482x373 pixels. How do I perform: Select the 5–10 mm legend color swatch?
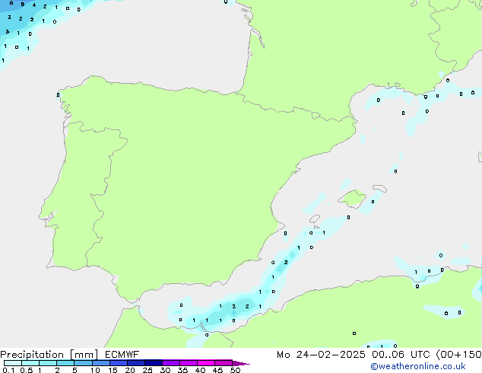pyautogui.click(x=83, y=363)
